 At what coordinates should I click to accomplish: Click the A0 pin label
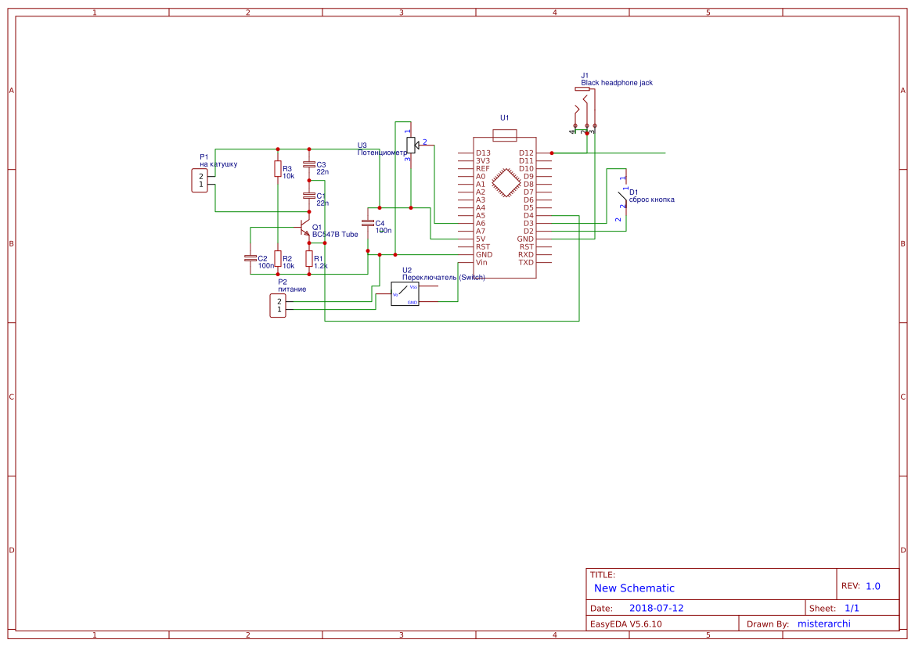tap(481, 177)
